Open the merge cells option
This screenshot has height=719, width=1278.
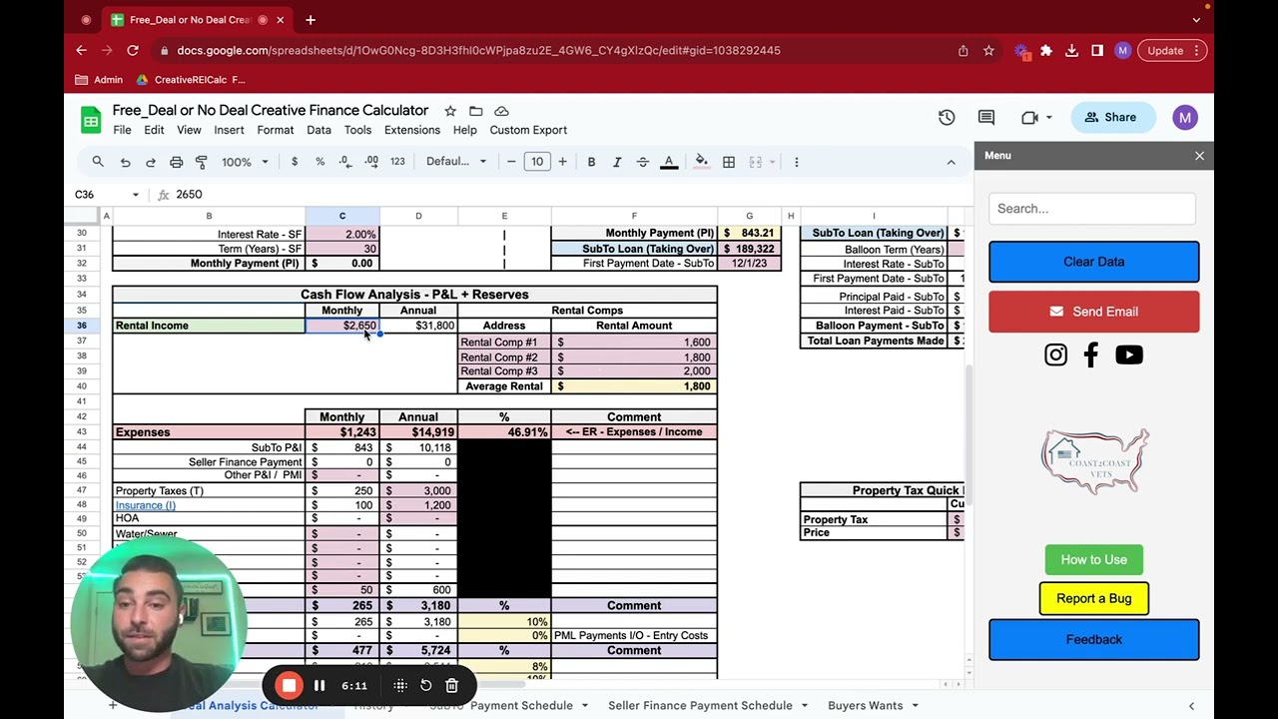click(756, 162)
